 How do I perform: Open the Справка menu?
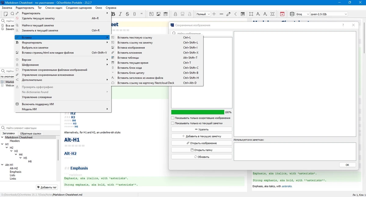coord(111,8)
